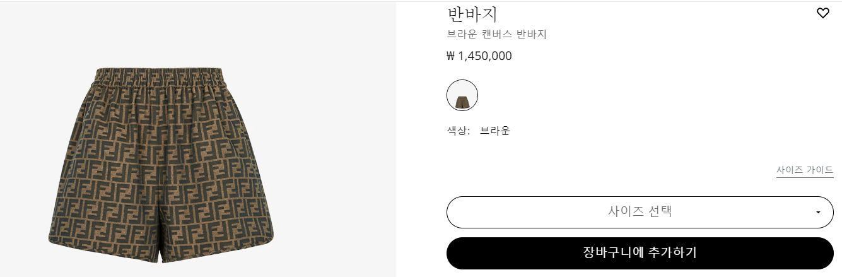Click the 사이즈 선택 placeholder text
Image resolution: width=842 pixels, height=277 pixels.
tap(640, 212)
